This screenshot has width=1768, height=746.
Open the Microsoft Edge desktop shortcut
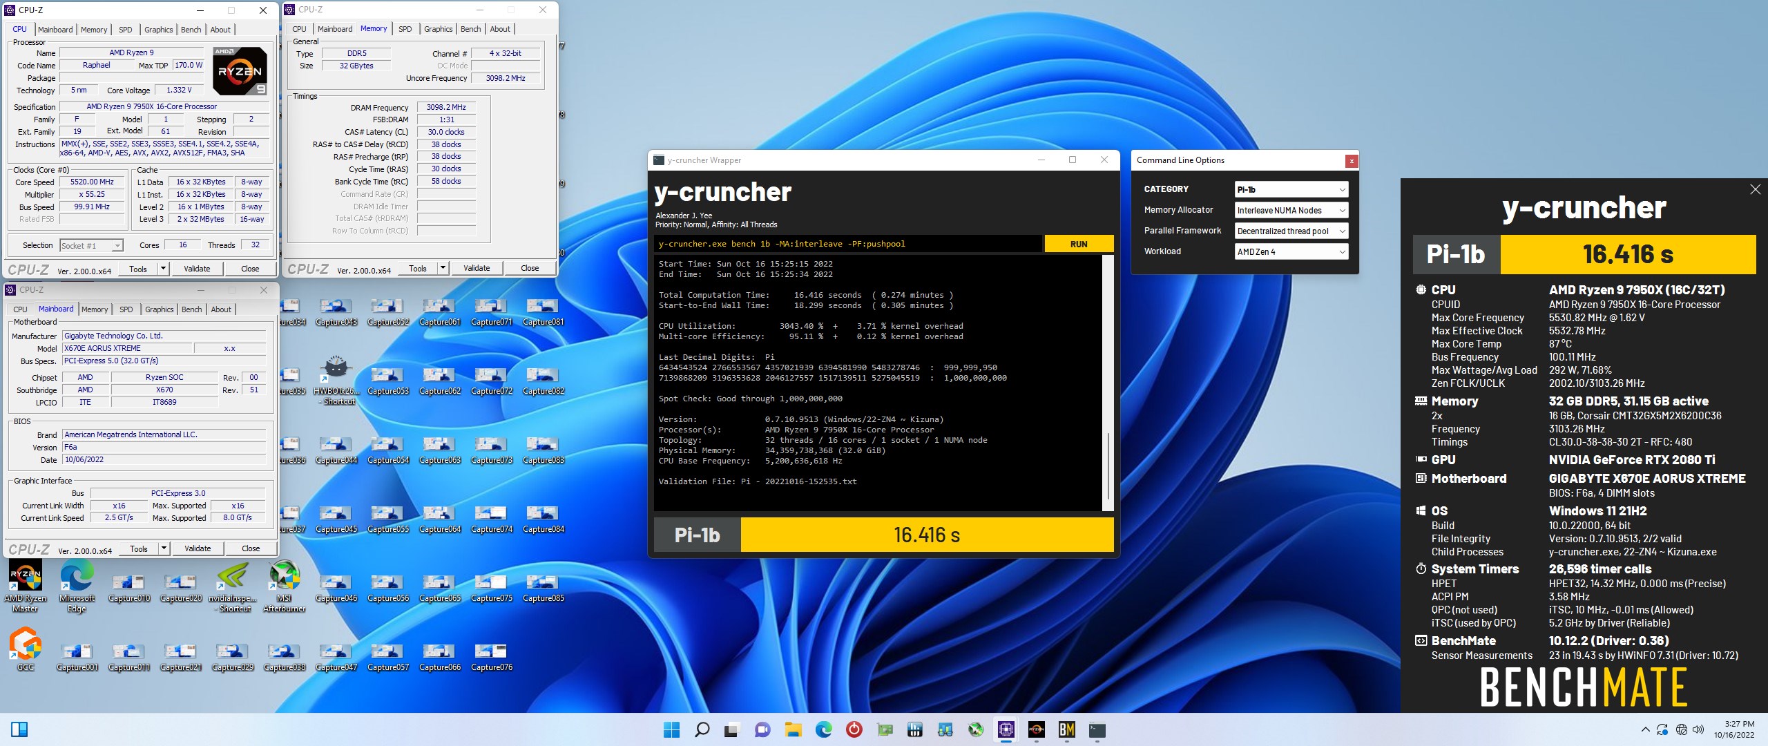[x=77, y=586]
